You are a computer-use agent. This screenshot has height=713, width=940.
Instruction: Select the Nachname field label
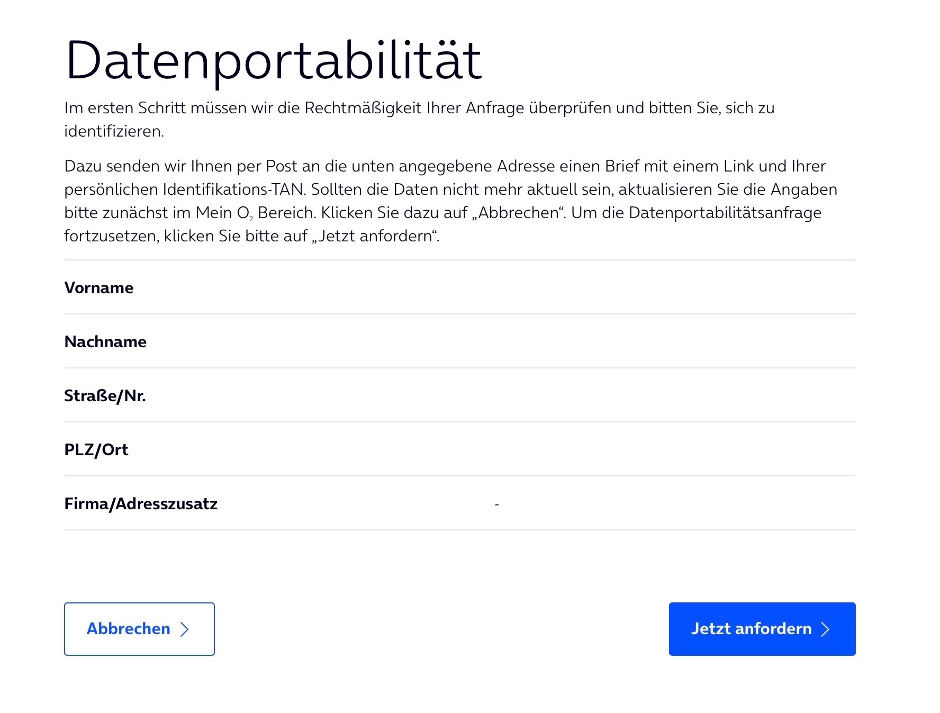pyautogui.click(x=105, y=342)
